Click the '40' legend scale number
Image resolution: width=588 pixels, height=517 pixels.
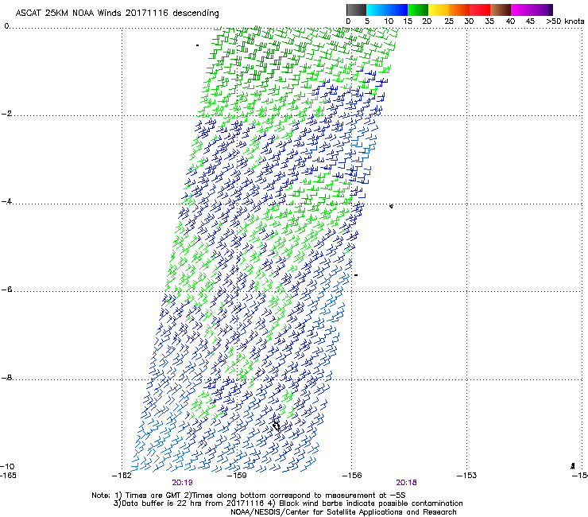click(510, 21)
